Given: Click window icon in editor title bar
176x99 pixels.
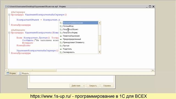Looking at the screenshot, I should coord(6,7).
